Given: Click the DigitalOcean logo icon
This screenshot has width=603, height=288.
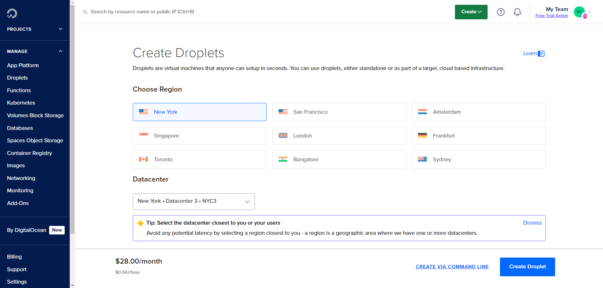Looking at the screenshot, I should tap(12, 13).
